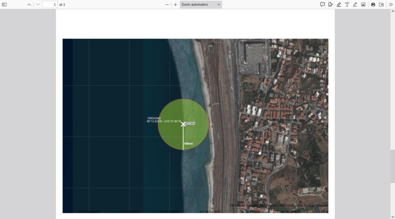Zoom out with minus button
The height and width of the screenshot is (219, 395).
coord(167,5)
